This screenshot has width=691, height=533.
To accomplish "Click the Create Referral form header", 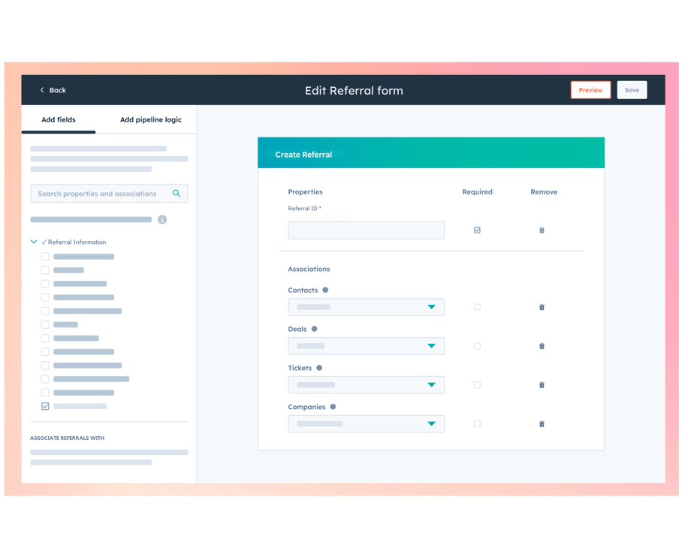I will tap(431, 152).
